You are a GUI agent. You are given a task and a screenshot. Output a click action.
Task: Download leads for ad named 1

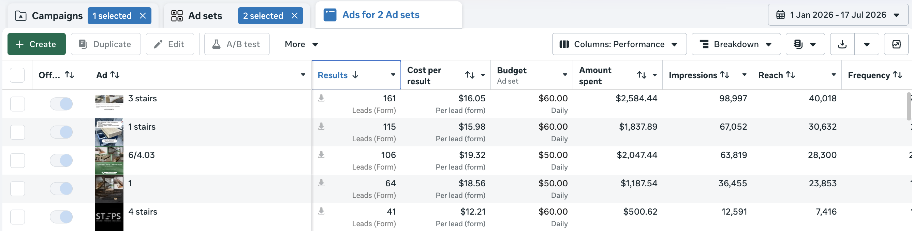tap(321, 183)
